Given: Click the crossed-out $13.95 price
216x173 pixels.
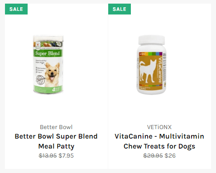Looking at the screenshot, I should [48, 156].
